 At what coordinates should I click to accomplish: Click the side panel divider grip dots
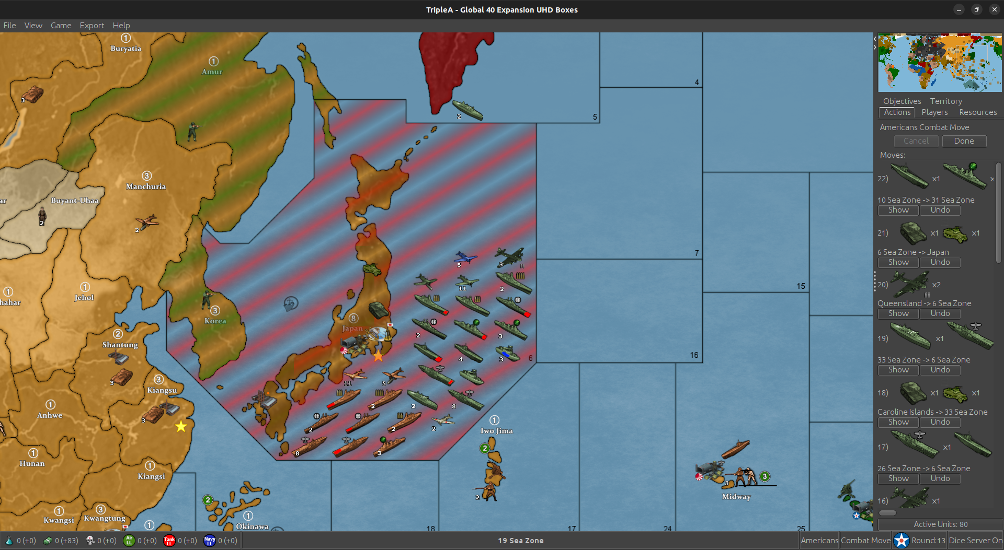pos(875,281)
